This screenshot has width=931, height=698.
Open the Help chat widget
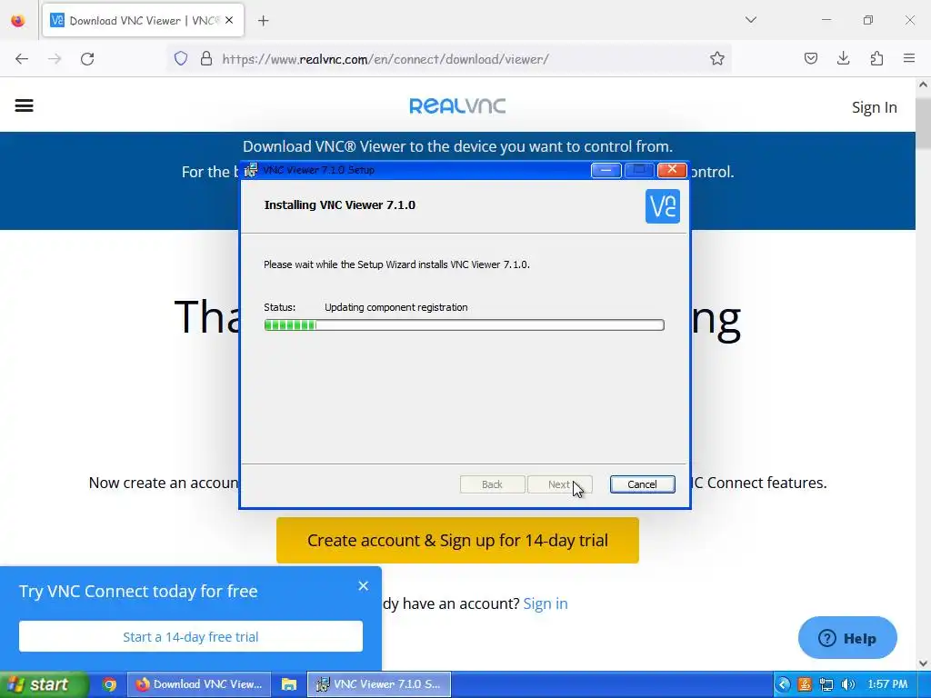pos(847,638)
